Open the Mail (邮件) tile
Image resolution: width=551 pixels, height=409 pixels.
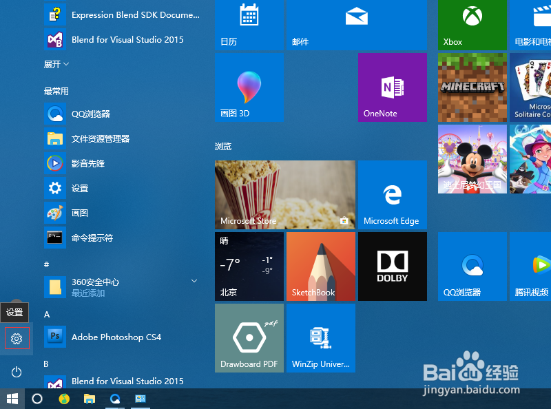[x=357, y=25]
